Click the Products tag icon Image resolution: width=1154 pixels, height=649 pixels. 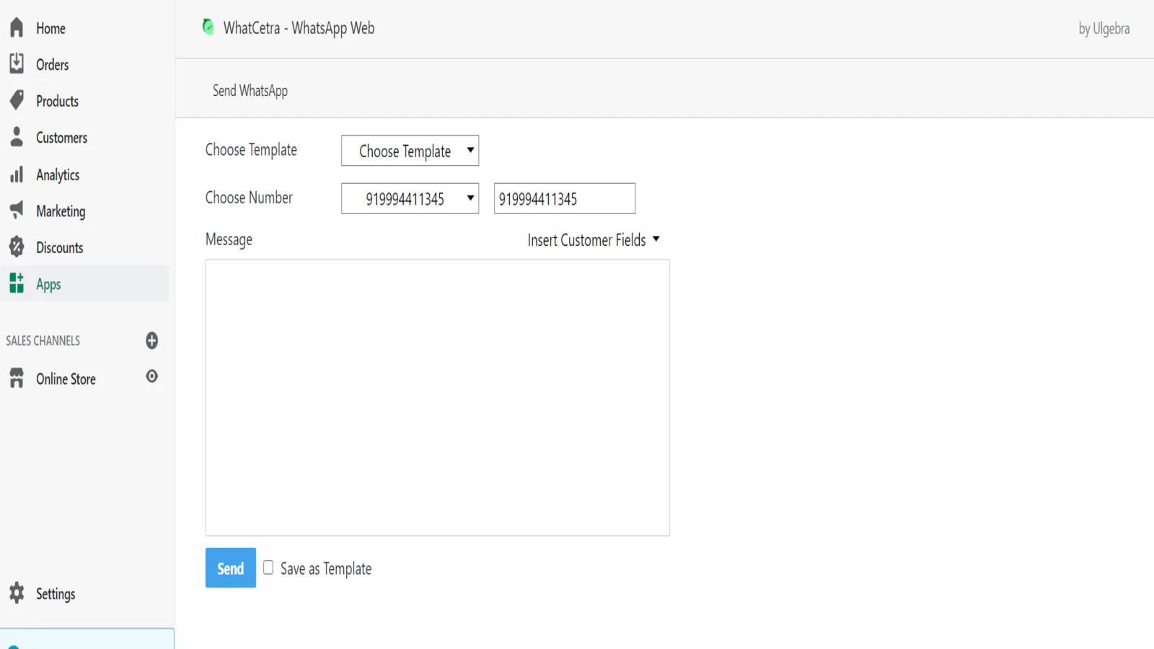point(17,100)
